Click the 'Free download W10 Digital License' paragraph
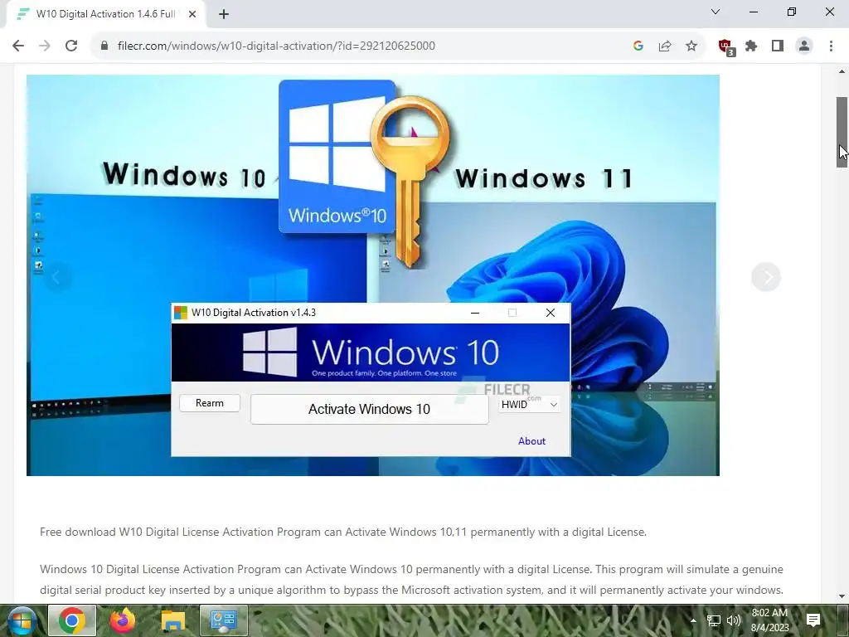Screen dimensions: 849x637 [x=343, y=532]
